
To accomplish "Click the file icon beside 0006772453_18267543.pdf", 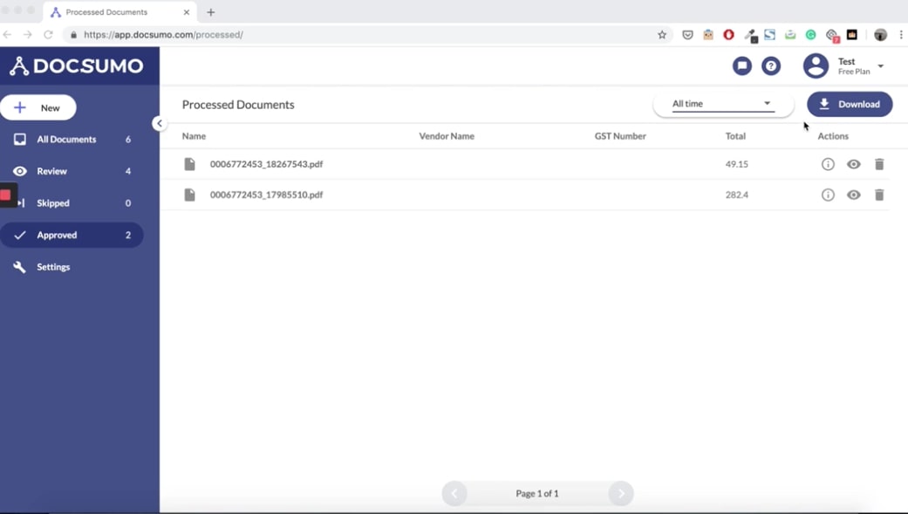I will (x=190, y=164).
